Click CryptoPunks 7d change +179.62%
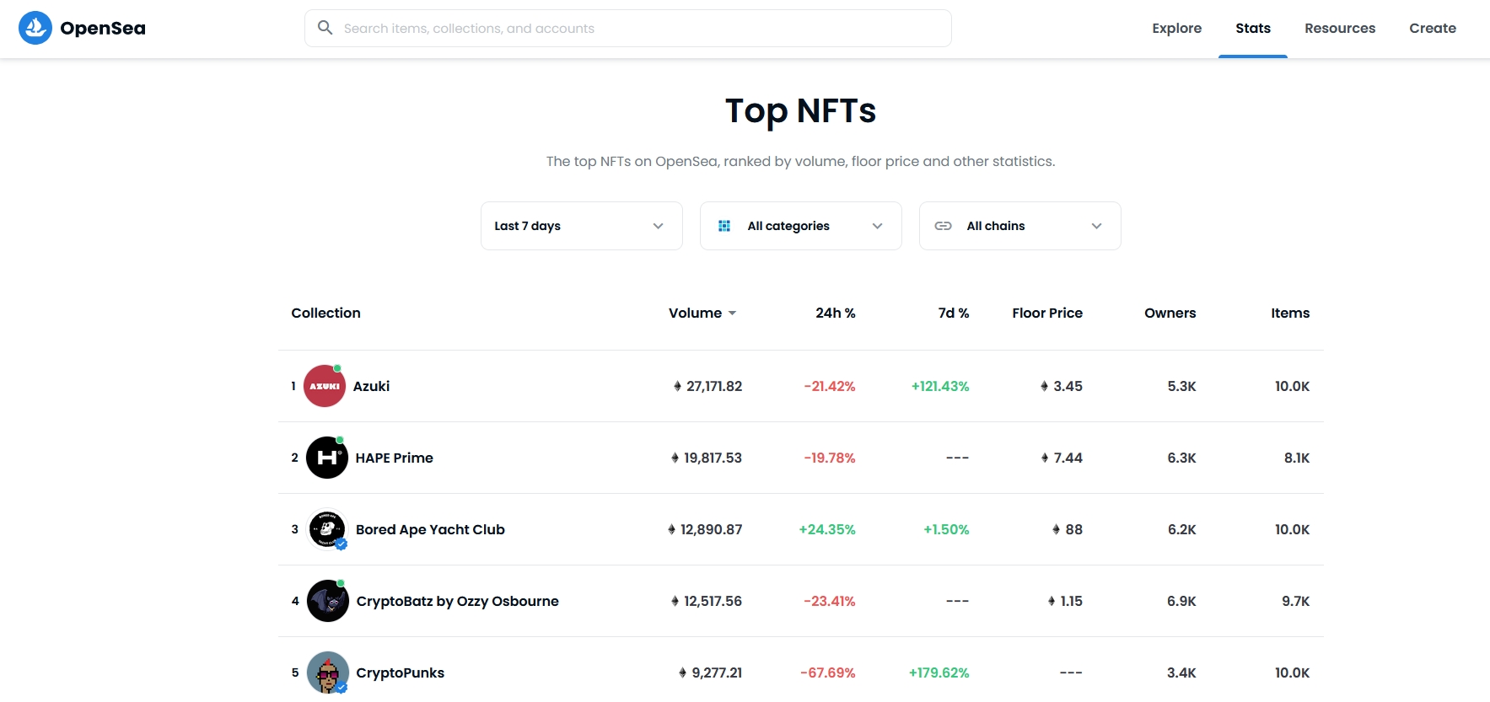The image size is (1490, 702). click(x=939, y=673)
